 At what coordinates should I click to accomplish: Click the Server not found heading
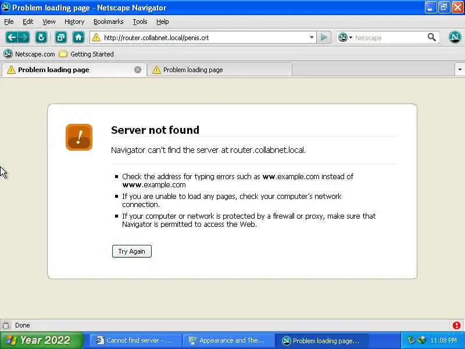point(155,130)
